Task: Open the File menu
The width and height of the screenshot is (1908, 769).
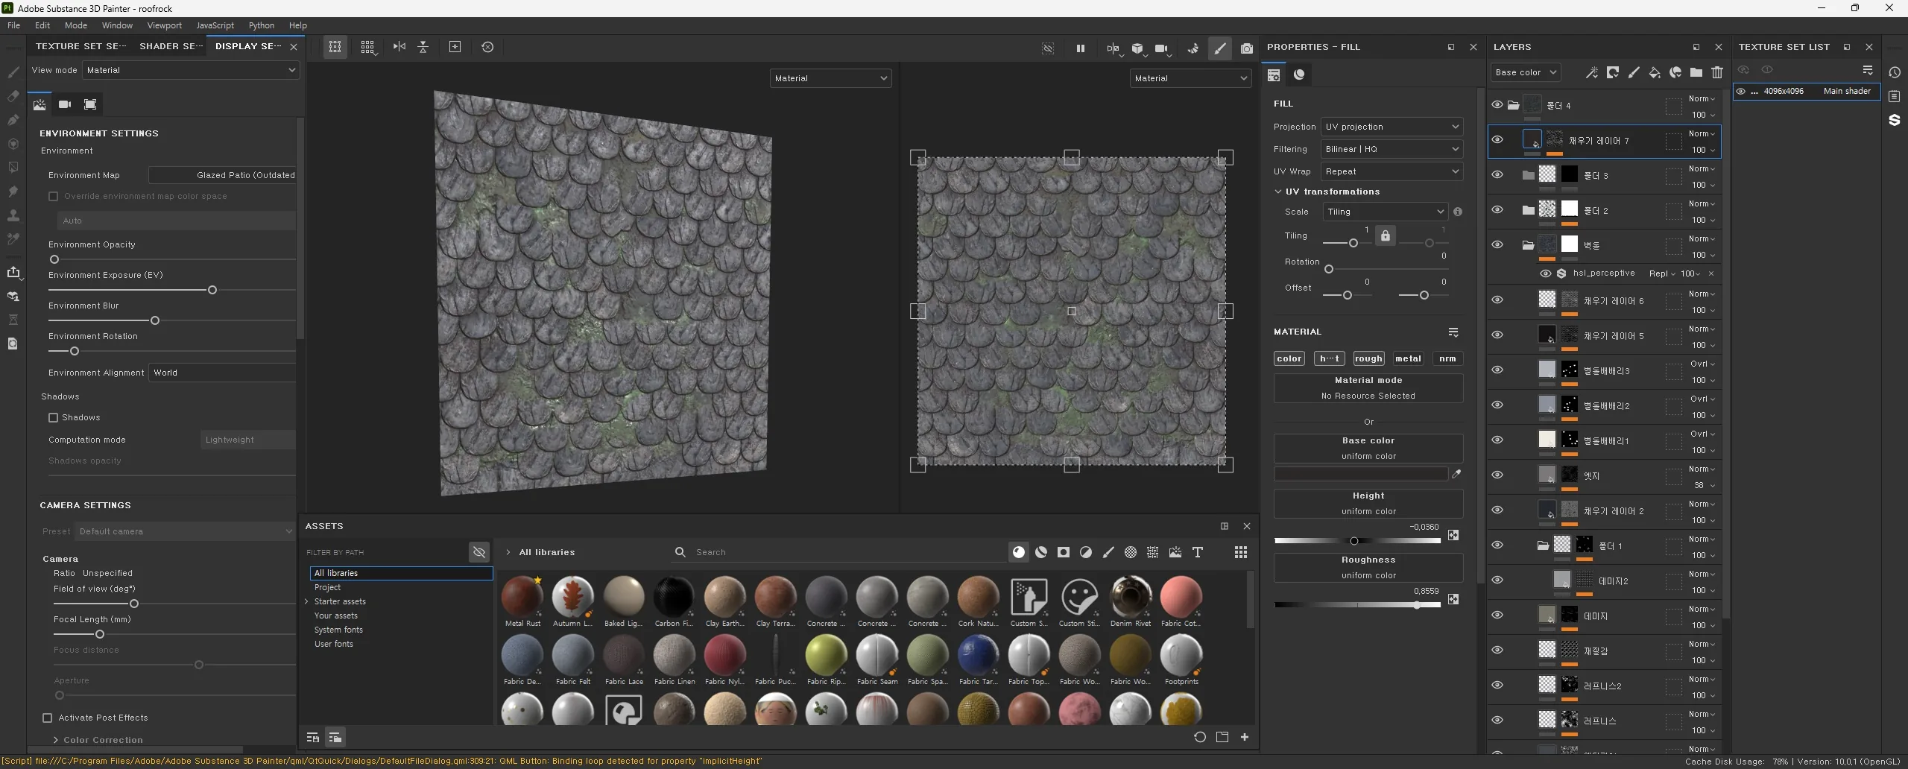Action: pos(13,25)
